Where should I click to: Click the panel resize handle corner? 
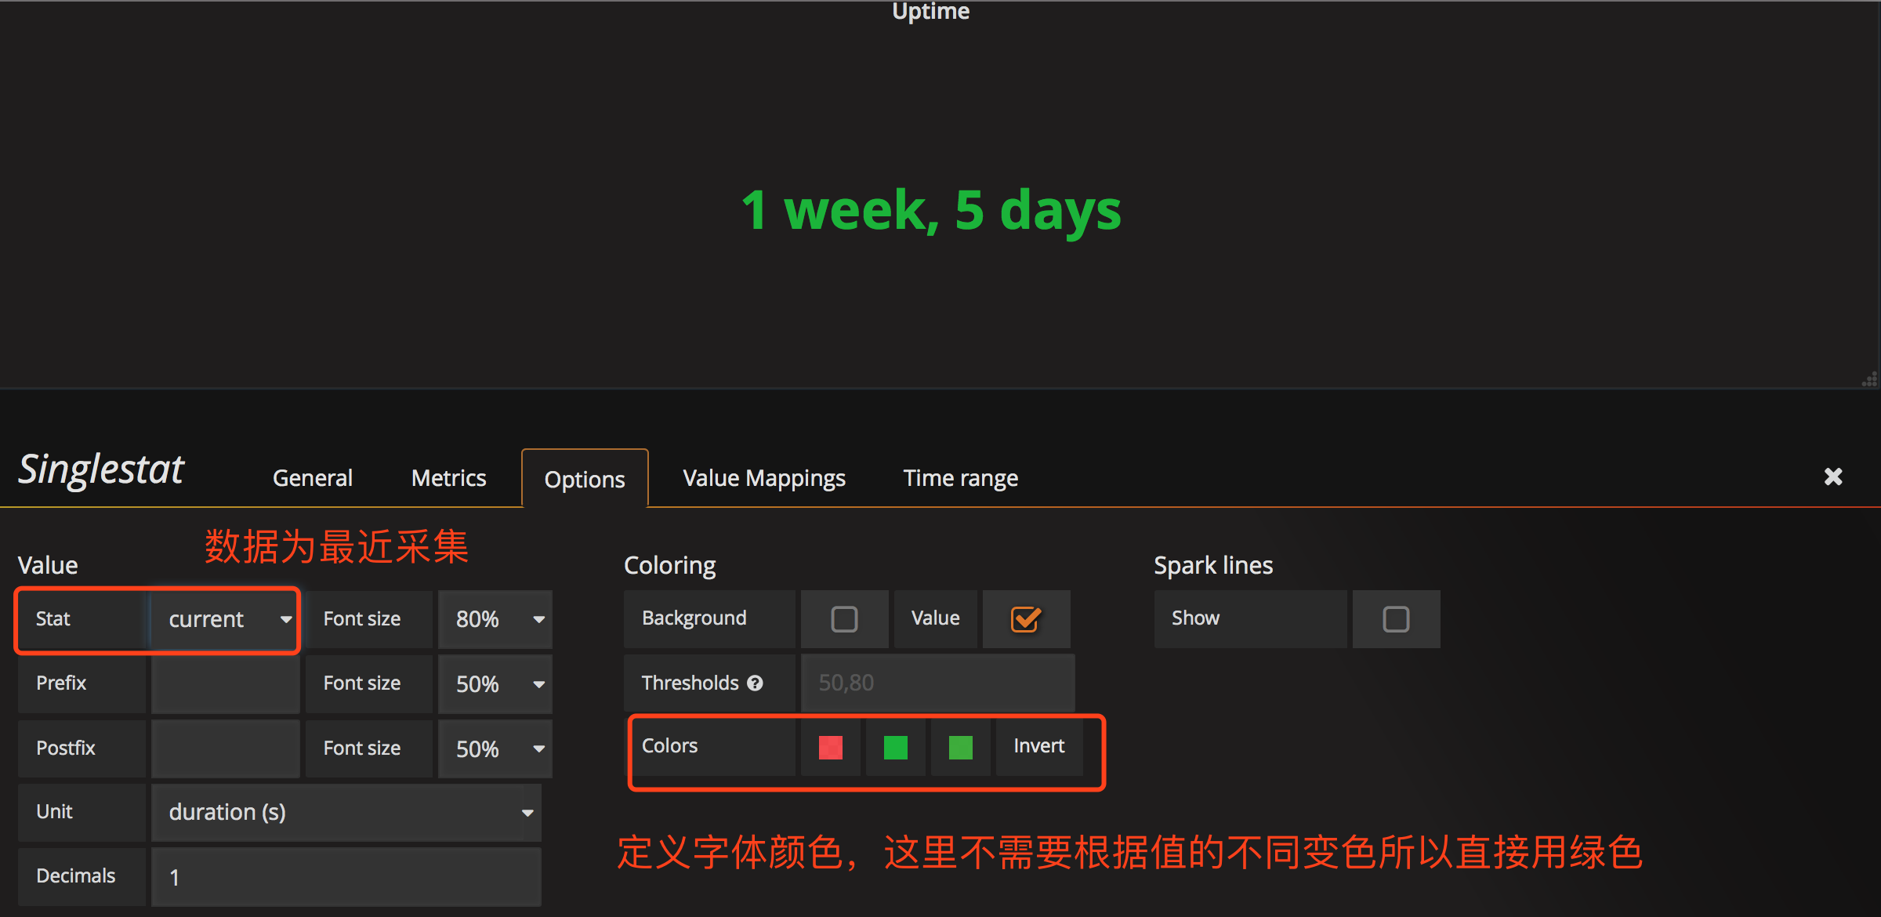(x=1869, y=379)
